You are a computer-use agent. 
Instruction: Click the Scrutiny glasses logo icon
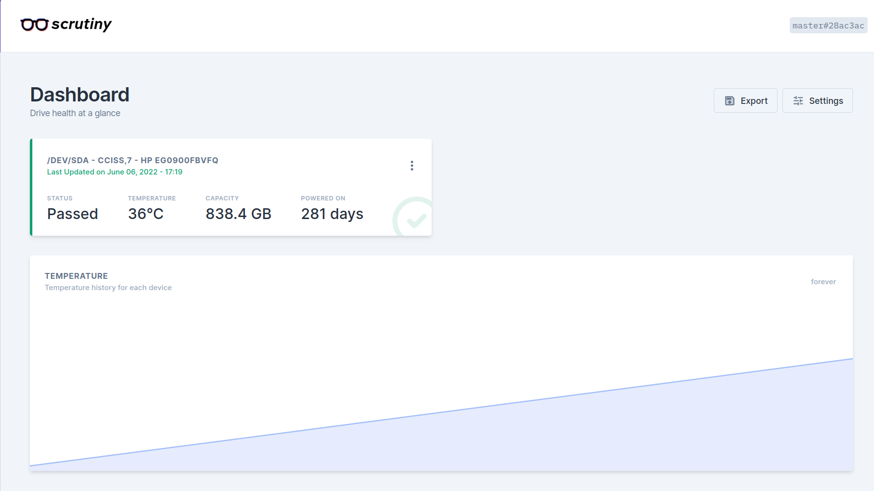[x=34, y=24]
